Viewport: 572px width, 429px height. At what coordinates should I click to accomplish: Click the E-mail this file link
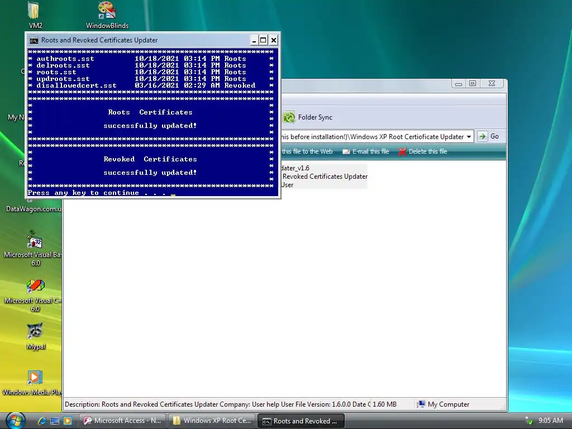point(365,151)
